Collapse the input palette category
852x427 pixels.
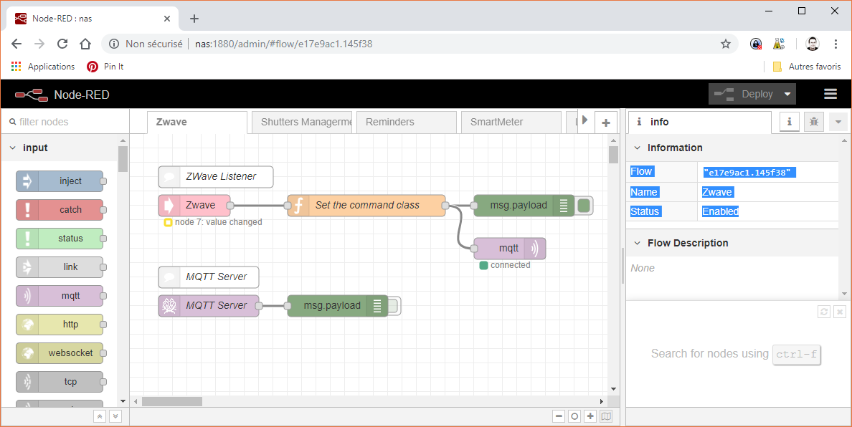13,148
